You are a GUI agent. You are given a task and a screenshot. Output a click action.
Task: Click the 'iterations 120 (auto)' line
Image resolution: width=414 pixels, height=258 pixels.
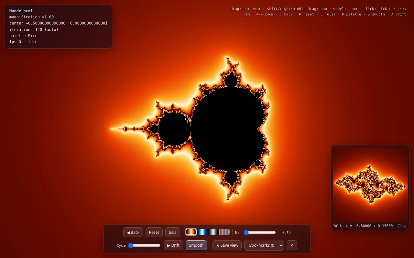click(x=34, y=30)
